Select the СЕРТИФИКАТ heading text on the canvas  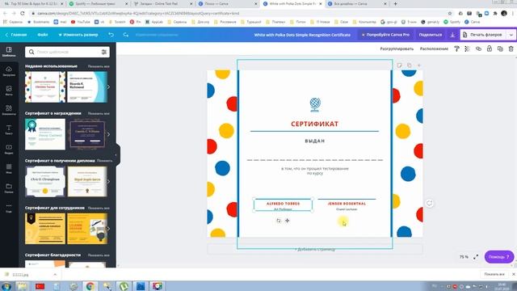(314, 124)
